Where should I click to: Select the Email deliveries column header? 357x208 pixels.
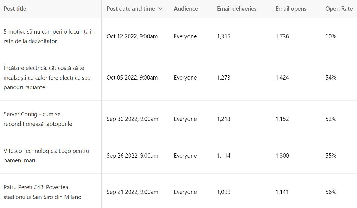(237, 9)
